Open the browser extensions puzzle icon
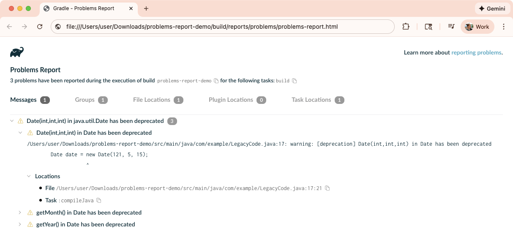Image resolution: width=513 pixels, height=234 pixels. pos(406,27)
